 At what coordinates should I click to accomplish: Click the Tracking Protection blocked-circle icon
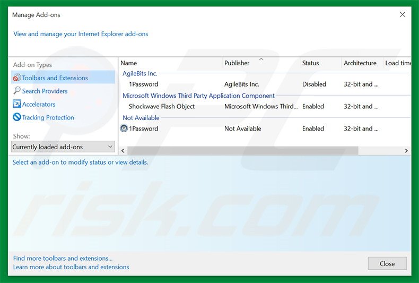(x=17, y=117)
